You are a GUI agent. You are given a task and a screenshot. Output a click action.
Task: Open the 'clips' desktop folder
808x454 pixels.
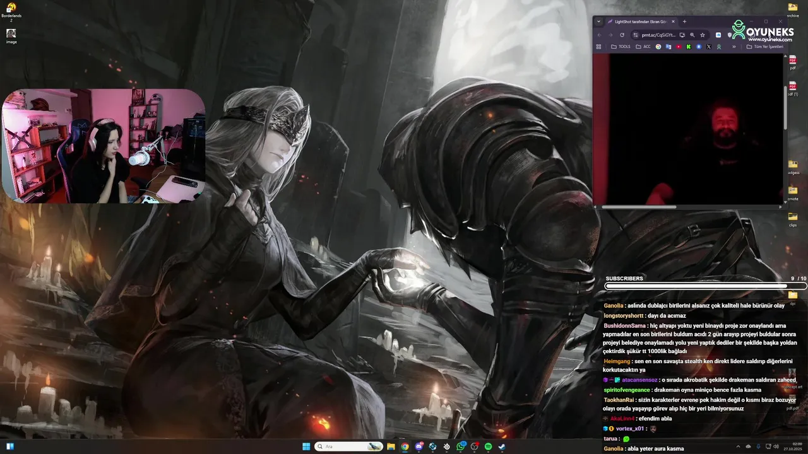coord(793,219)
